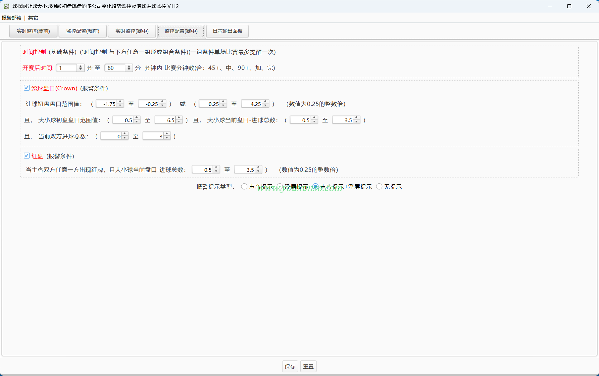This screenshot has width=599, height=376.
Task: Increase 当前双方进球总数 lower value 0
Action: (125, 134)
